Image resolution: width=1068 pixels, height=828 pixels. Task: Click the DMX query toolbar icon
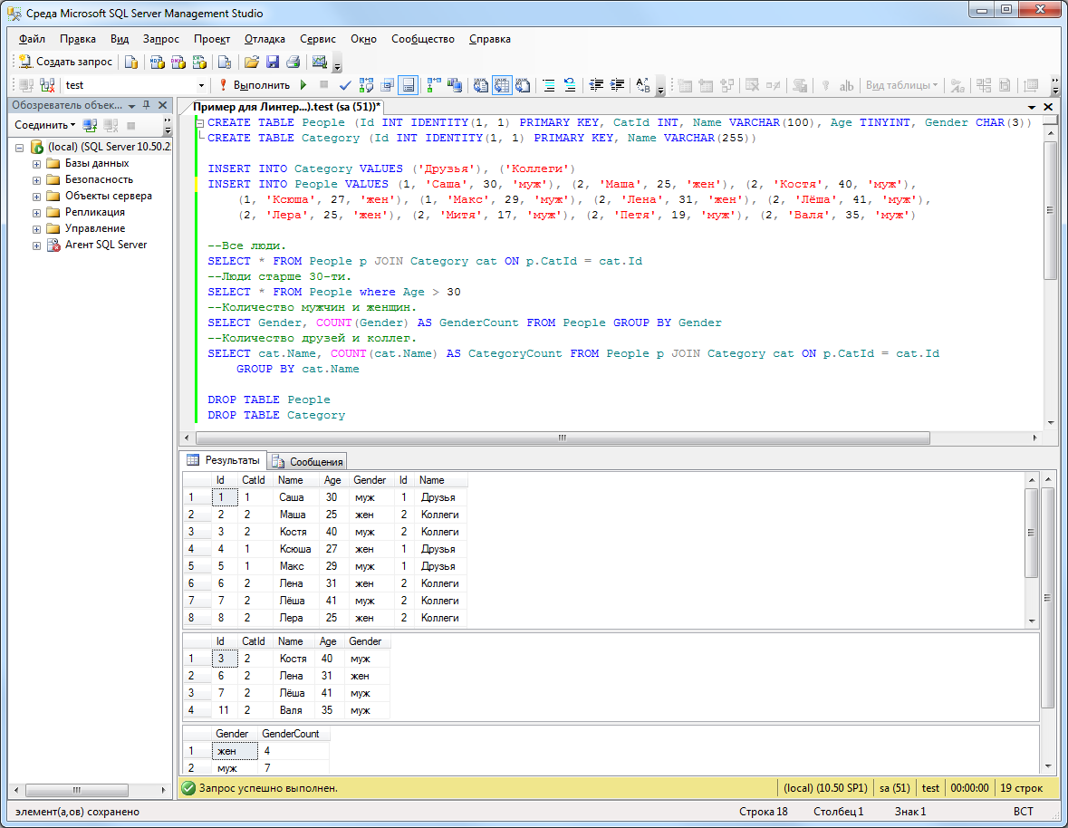tap(178, 62)
